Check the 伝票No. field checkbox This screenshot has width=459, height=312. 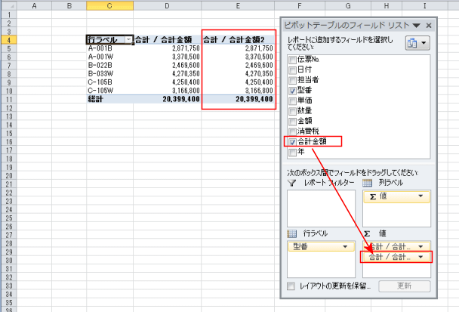tap(292, 60)
